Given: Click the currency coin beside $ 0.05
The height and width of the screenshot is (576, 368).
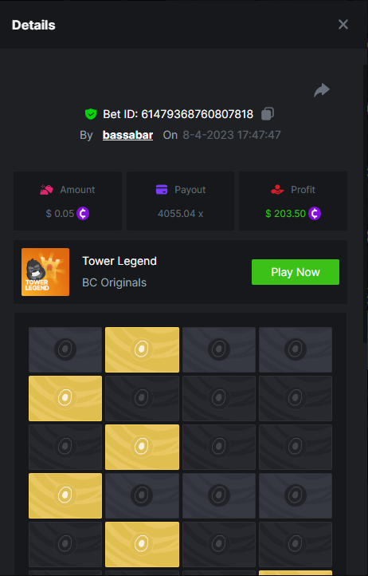Looking at the screenshot, I should coord(83,214).
